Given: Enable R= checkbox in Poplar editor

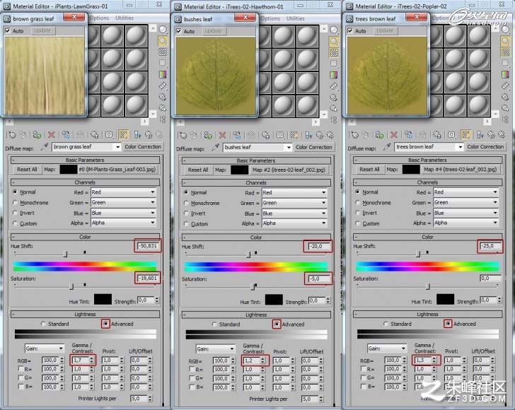Looking at the screenshot, I should [364, 368].
